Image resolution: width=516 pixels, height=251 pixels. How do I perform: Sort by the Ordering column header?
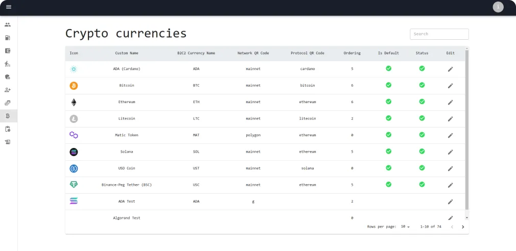[x=352, y=53]
